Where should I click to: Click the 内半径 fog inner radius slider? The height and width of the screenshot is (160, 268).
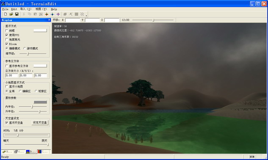point(33,107)
